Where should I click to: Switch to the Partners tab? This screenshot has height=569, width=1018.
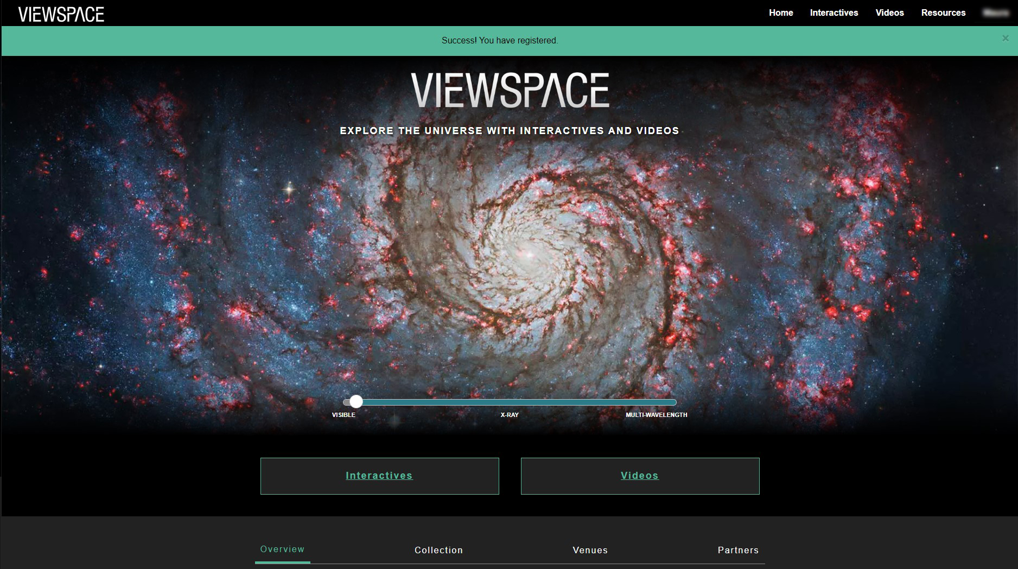pos(738,551)
